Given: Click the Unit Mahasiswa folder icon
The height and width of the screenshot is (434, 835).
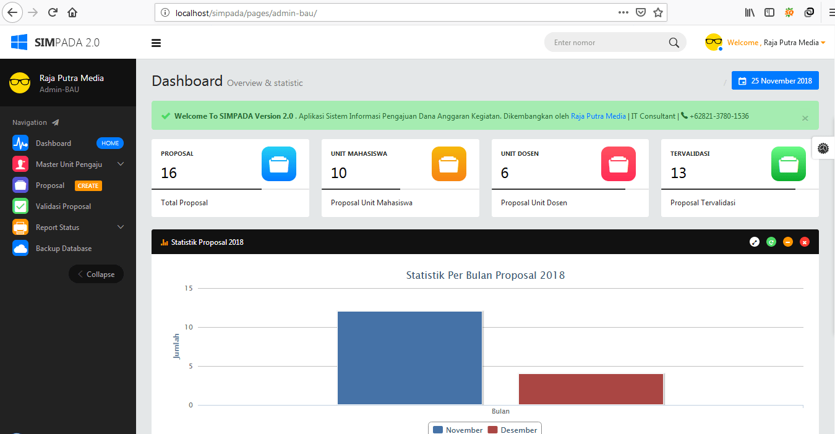Looking at the screenshot, I should [x=448, y=164].
